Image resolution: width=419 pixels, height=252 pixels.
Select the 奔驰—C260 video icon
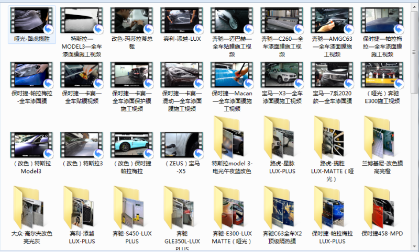tap(282, 20)
